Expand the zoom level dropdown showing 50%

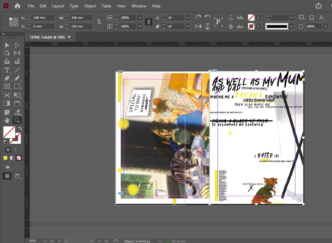pos(45,241)
